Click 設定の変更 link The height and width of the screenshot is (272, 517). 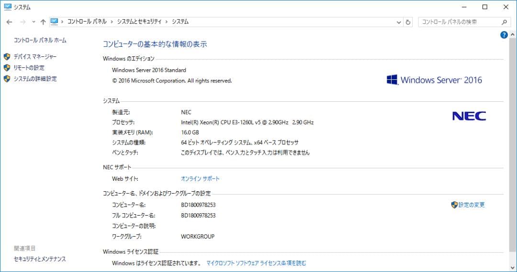(472, 205)
